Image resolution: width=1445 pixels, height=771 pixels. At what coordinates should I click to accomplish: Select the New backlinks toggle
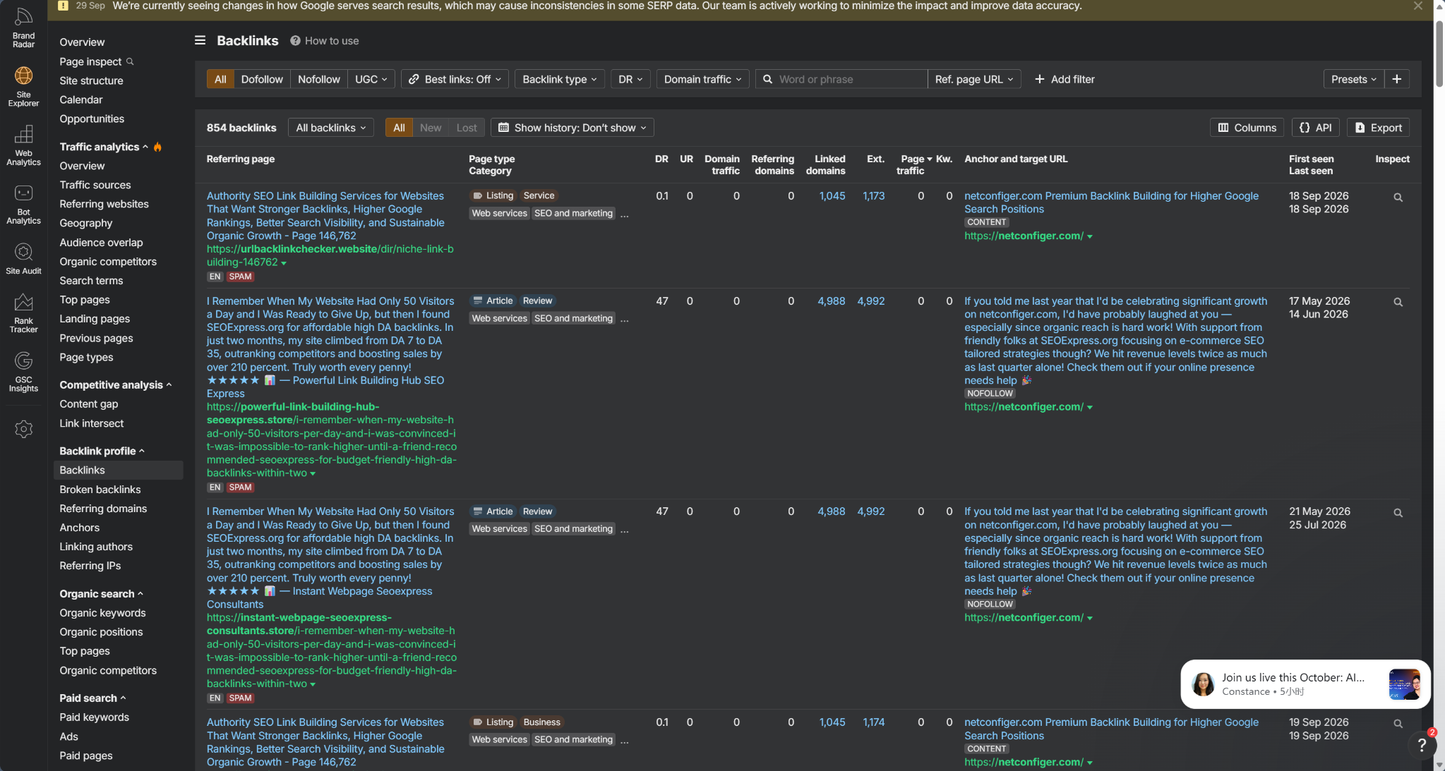coord(431,128)
